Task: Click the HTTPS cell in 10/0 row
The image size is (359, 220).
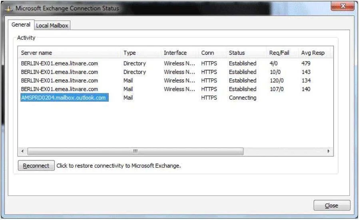Action: 209,72
